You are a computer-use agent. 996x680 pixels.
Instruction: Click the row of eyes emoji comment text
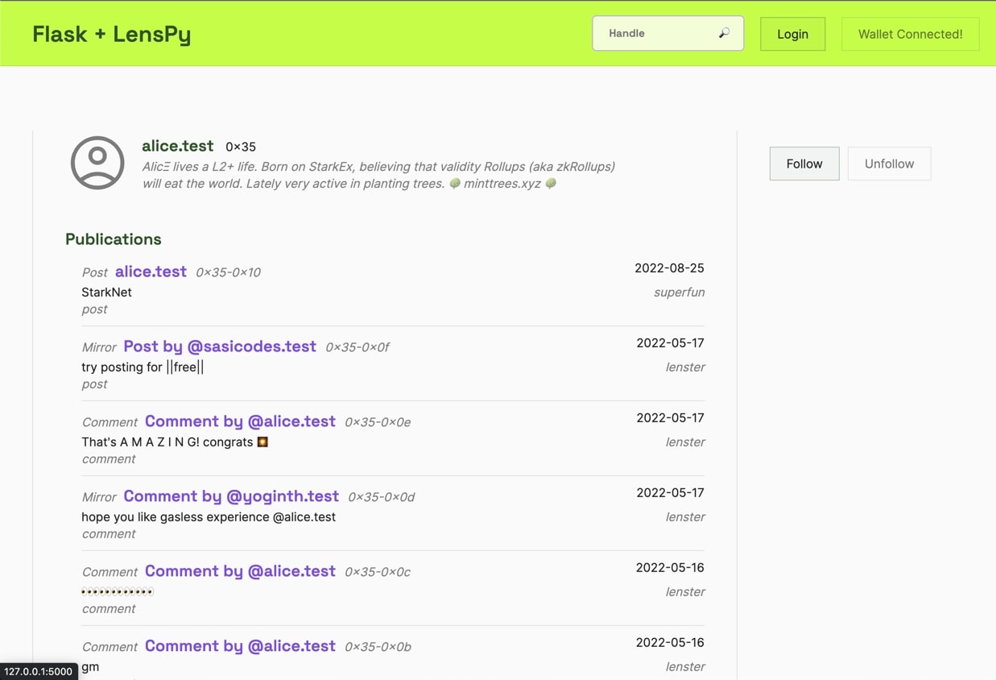(x=118, y=592)
